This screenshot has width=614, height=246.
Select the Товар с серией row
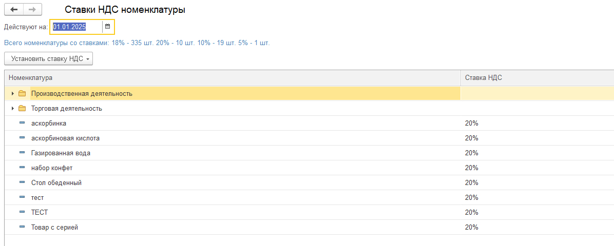54,228
